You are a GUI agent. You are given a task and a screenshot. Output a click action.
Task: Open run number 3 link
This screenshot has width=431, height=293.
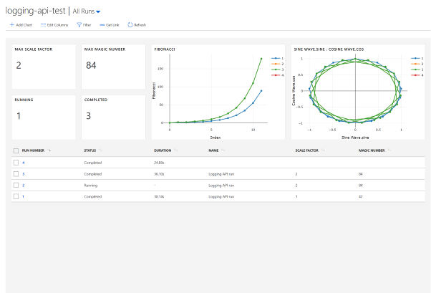(x=23, y=173)
